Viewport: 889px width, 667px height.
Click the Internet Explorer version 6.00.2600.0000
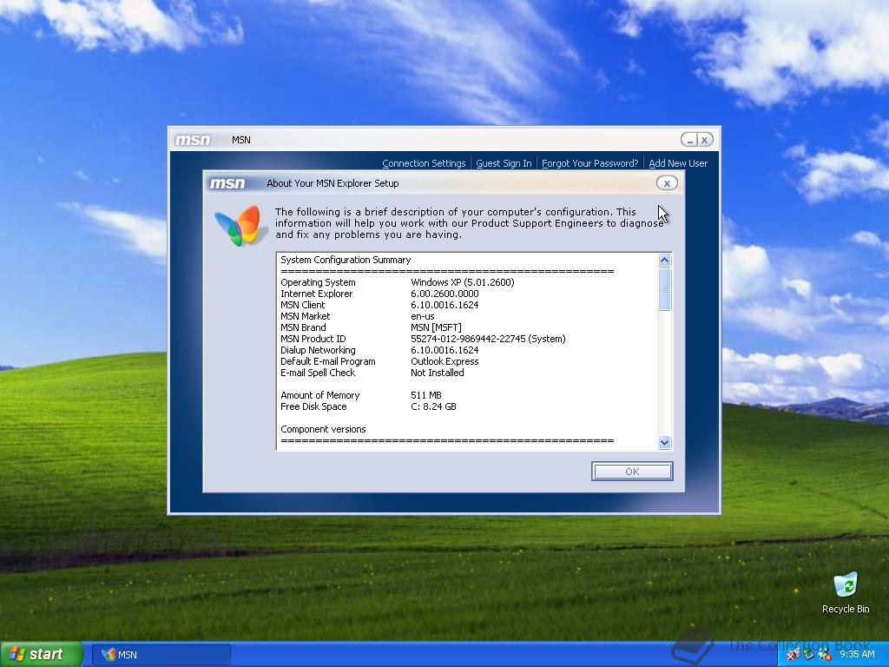coord(444,294)
